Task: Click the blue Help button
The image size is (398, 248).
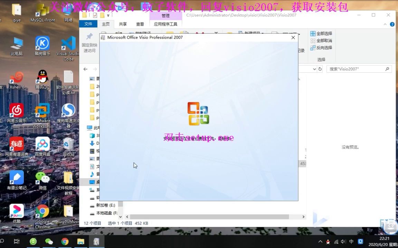Action: click(393, 24)
